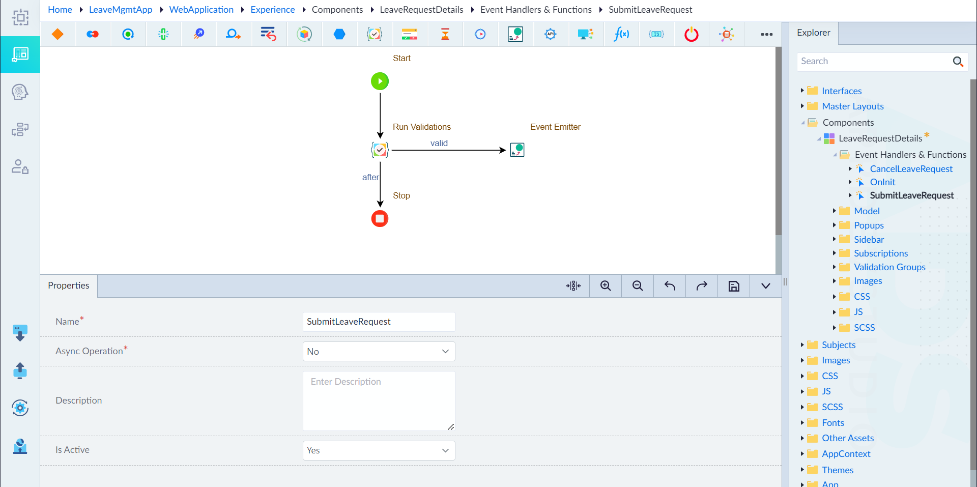This screenshot has width=977, height=487.
Task: Navigate to Experience breadcrumb link
Action: tap(273, 10)
